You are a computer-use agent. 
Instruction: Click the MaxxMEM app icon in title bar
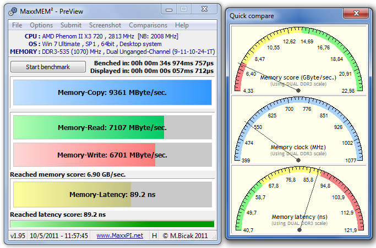14,9
